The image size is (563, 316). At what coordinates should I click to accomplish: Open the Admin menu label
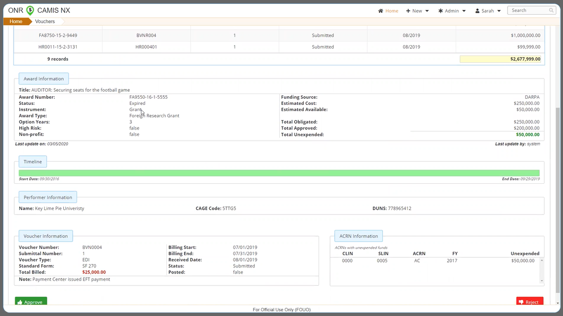click(452, 11)
